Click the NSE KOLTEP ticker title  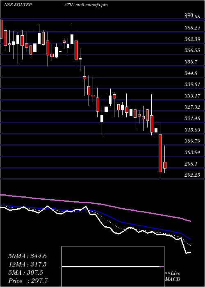(18, 5)
